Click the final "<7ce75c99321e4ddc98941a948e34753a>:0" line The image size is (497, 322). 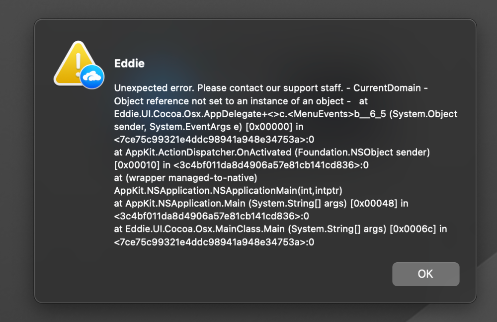point(214,242)
